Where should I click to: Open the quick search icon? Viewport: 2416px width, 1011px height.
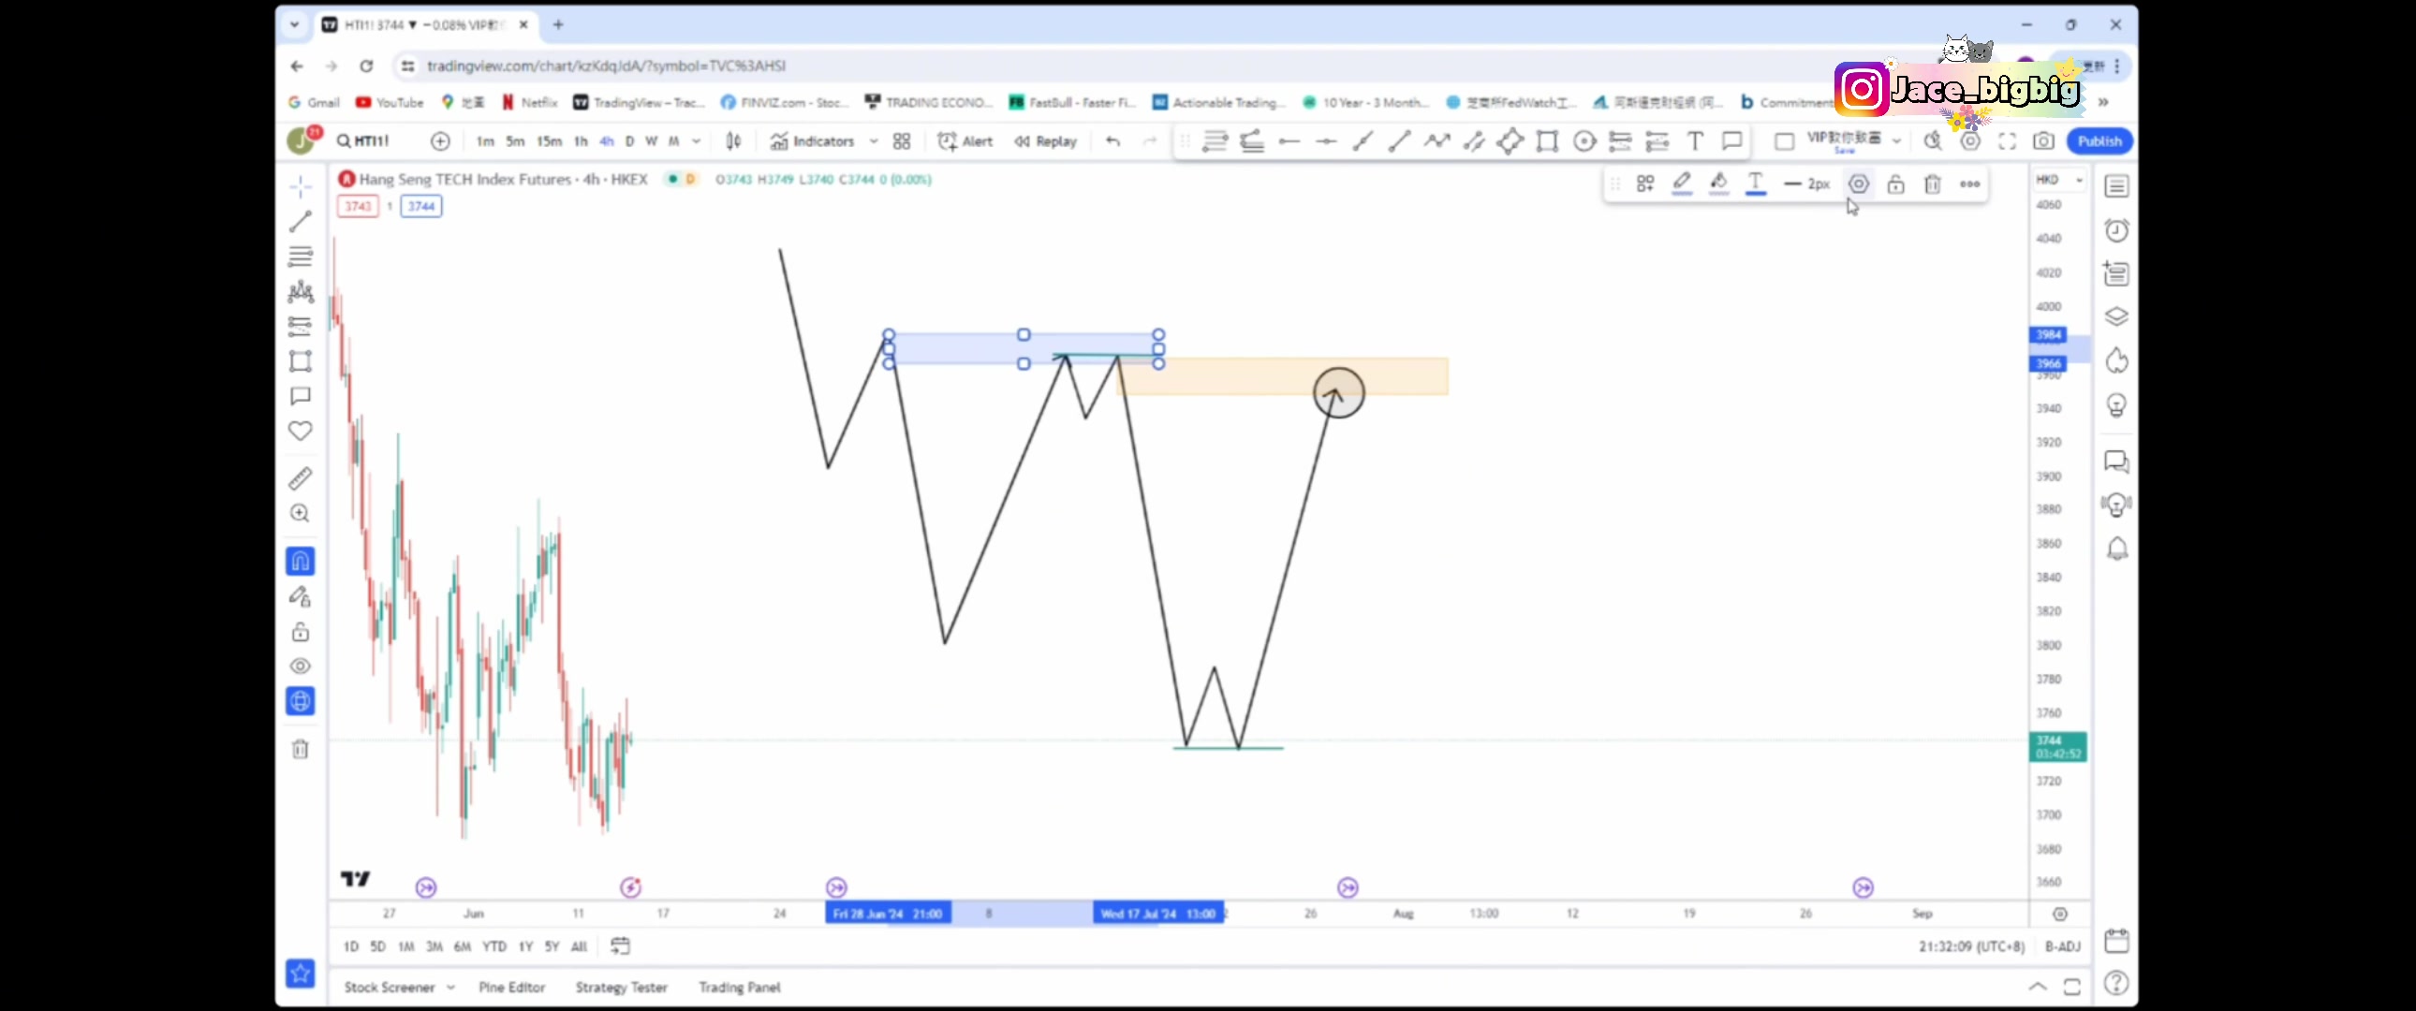click(x=1933, y=140)
